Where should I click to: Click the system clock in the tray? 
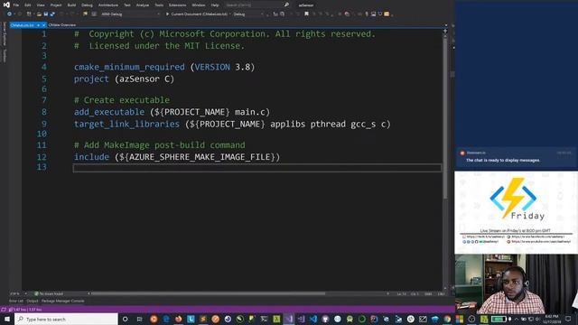[551, 319]
